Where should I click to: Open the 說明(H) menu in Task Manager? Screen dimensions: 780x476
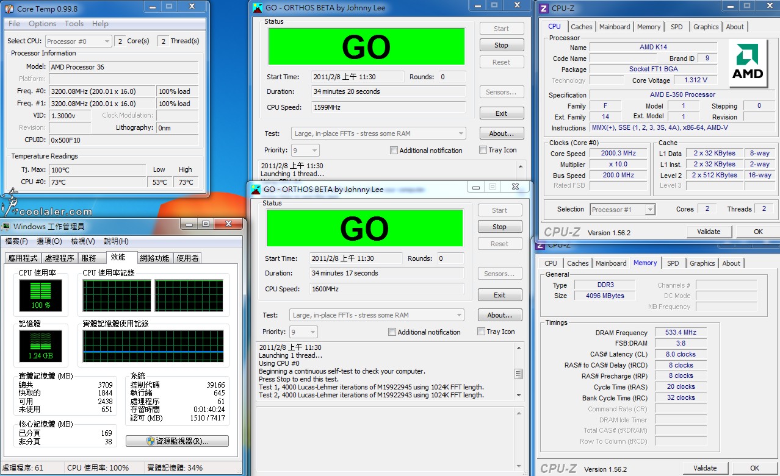[116, 241]
